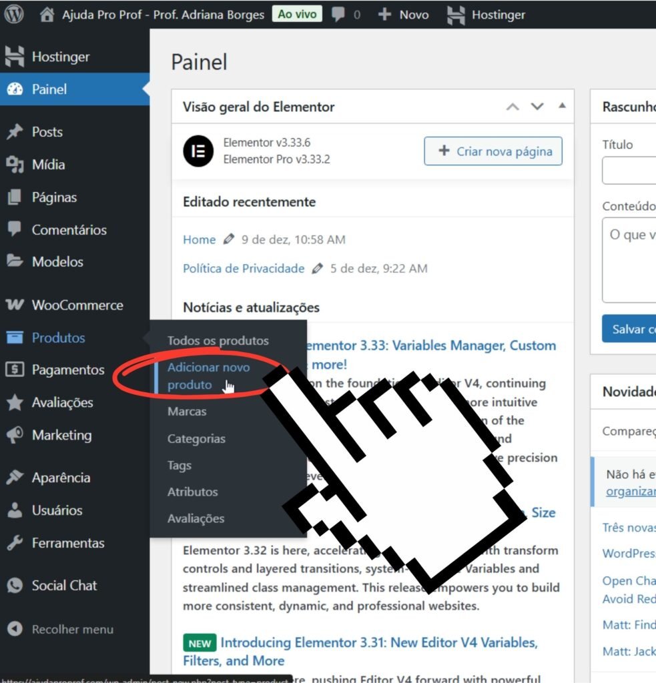Click the Hostinger icon in the sidebar
Image resolution: width=656 pixels, height=683 pixels.
pos(14,57)
